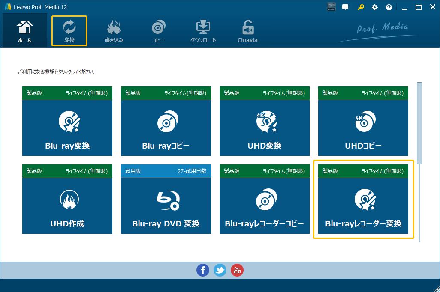This screenshot has width=440, height=292.
Task: Start the UHD作成 module tile
Action: pos(67,206)
